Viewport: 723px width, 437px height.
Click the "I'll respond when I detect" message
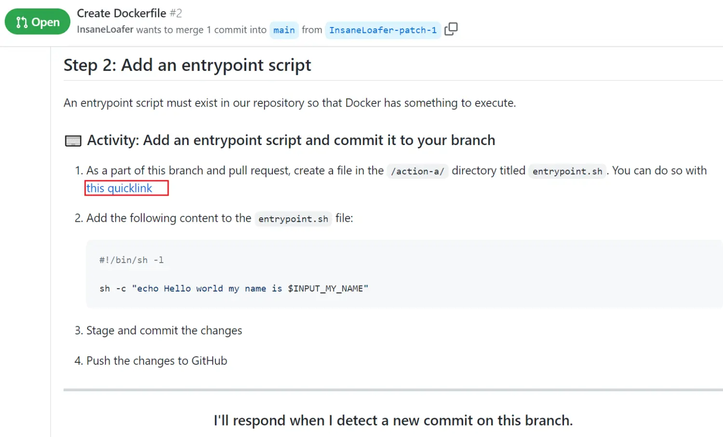[393, 420]
